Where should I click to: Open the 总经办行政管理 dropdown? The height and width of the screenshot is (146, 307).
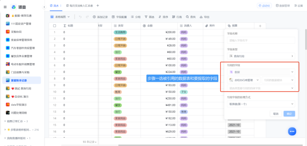coord(244,80)
